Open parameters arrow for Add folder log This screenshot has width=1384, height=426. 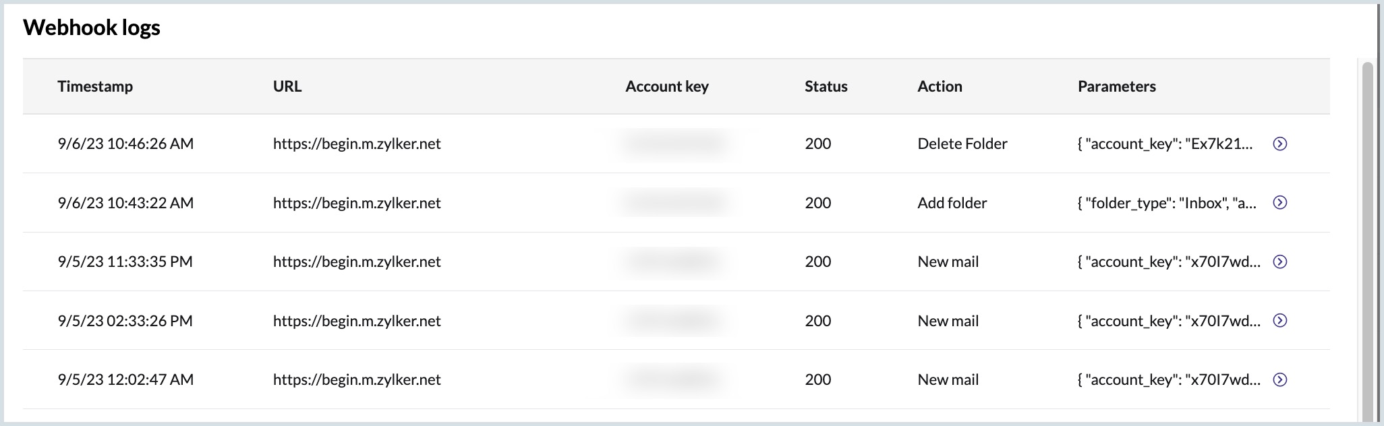[1279, 203]
